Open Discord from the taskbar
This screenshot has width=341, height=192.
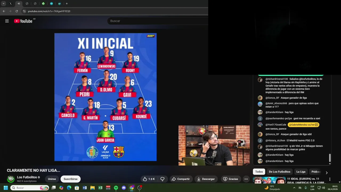pyautogui.click(x=124, y=188)
